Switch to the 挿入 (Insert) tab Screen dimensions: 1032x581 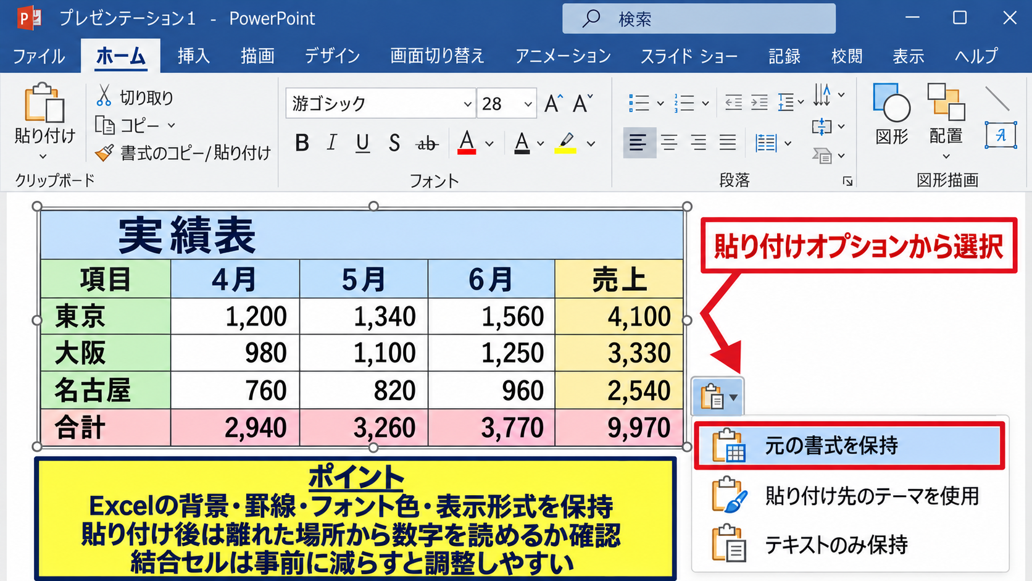click(194, 56)
